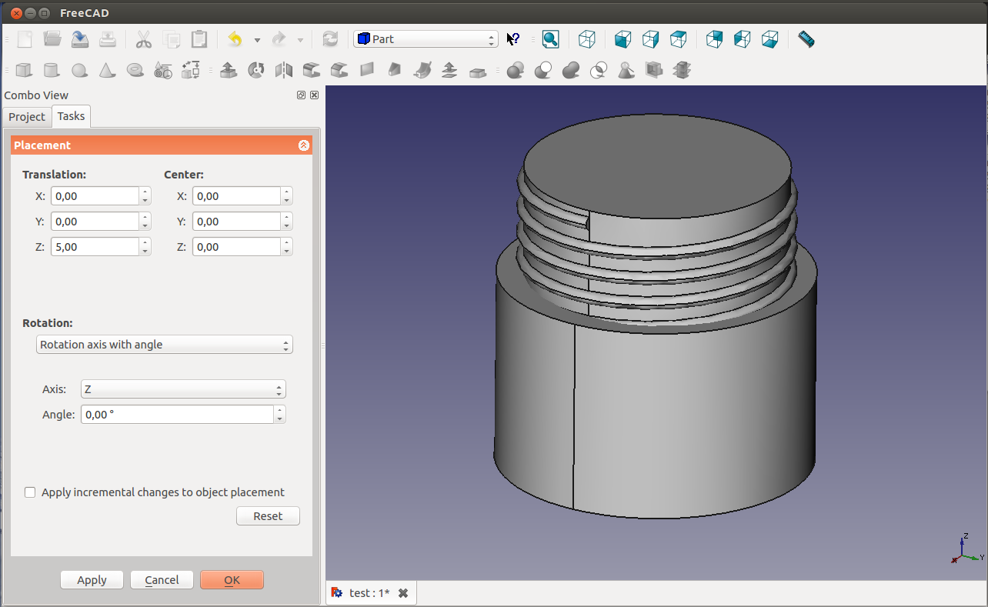Expand the Axis Z dropdown

click(183, 389)
